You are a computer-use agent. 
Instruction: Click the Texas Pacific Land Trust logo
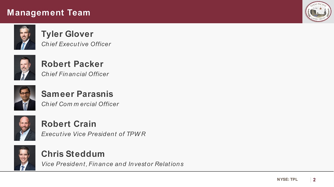pos(318,12)
